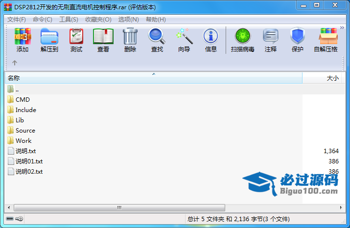Screen dimensions: 350x228
Task: Click the key password icon in status bar
Action: tap(19, 219)
